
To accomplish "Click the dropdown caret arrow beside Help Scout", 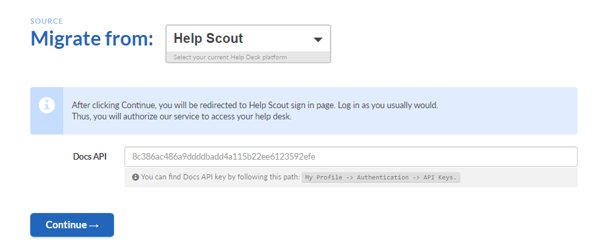I will (x=318, y=39).
